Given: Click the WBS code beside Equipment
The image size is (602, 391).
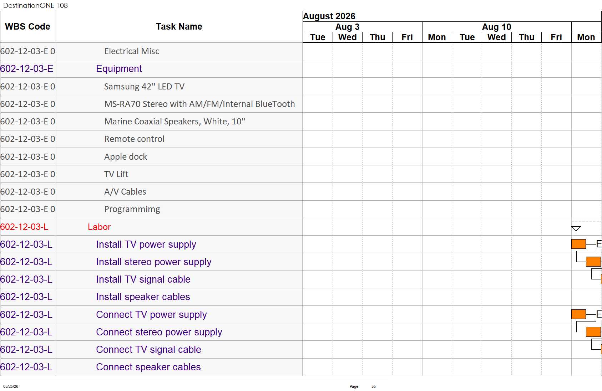Looking at the screenshot, I should tap(27, 69).
